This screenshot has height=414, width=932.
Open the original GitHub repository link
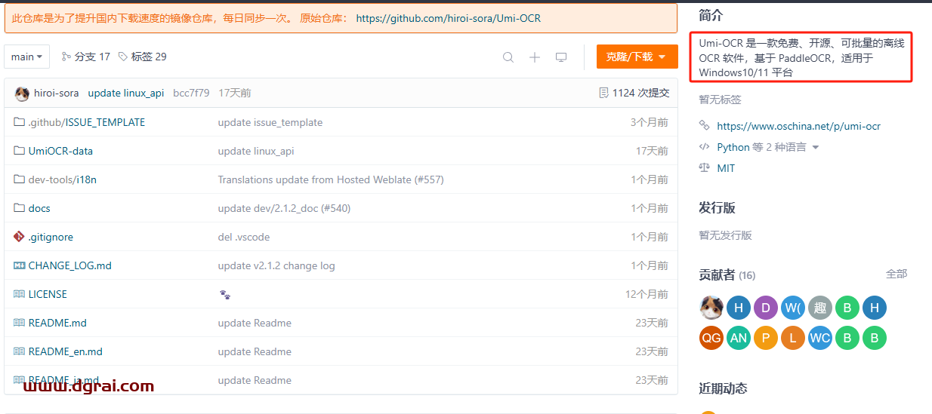pos(448,18)
